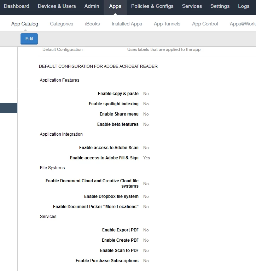Click the 'Application Features' section heading
The image size is (256, 271).
59,80
